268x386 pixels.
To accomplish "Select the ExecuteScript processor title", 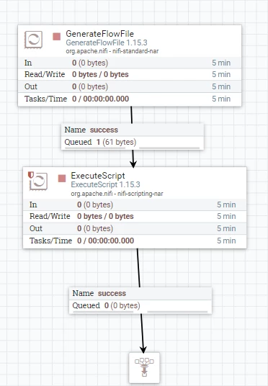I will pyautogui.click(x=98, y=176).
